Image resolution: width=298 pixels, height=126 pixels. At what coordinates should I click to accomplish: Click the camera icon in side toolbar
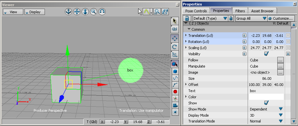pos(175,105)
